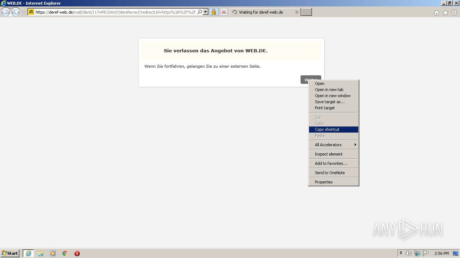This screenshot has width=460, height=258.
Task: Click the 'Sie verlassen das Angebot' heading
Action: pos(216,51)
